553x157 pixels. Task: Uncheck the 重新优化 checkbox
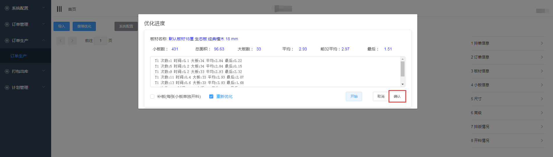(211, 96)
